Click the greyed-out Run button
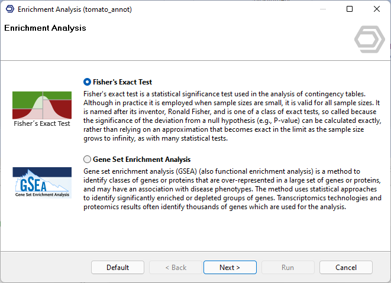The width and height of the screenshot is (391, 283). (287, 268)
